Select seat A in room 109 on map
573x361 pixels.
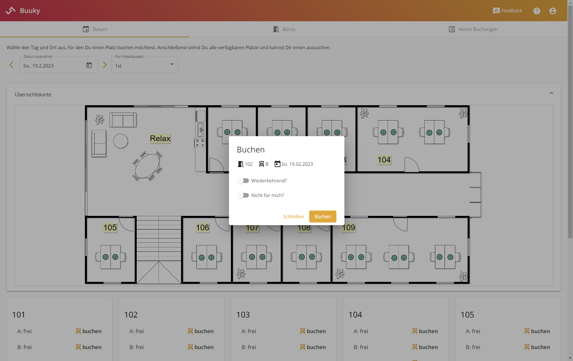(351, 257)
